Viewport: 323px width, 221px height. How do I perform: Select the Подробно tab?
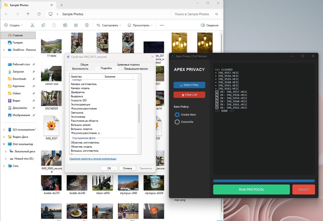(106, 68)
